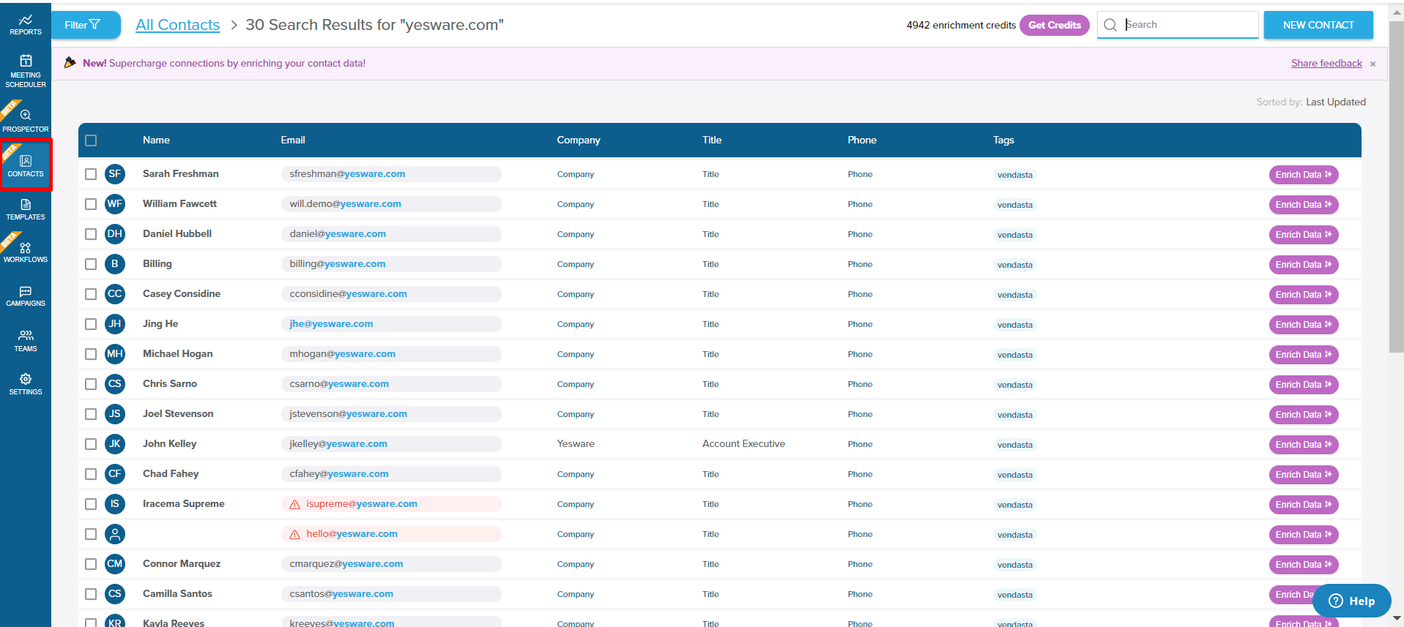Click the vertical page scrollbar
Screen dimensions: 1404x627
[x=1397, y=187]
